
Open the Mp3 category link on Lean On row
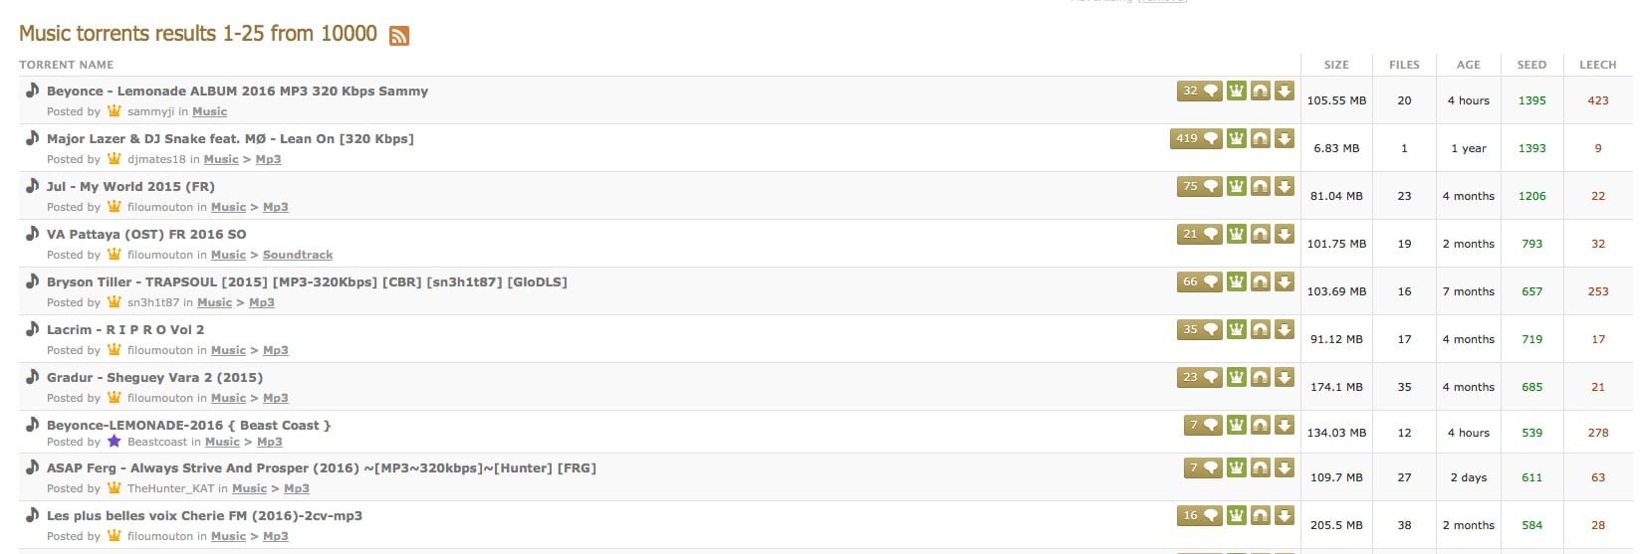pyautogui.click(x=268, y=159)
